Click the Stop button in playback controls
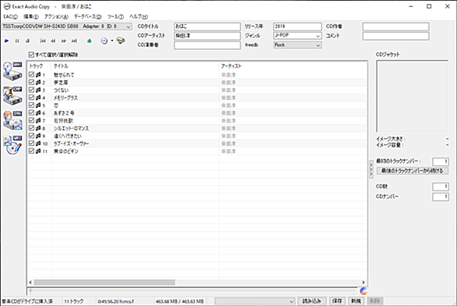Screen dimensions: 457x306 pyautogui.click(x=28, y=41)
